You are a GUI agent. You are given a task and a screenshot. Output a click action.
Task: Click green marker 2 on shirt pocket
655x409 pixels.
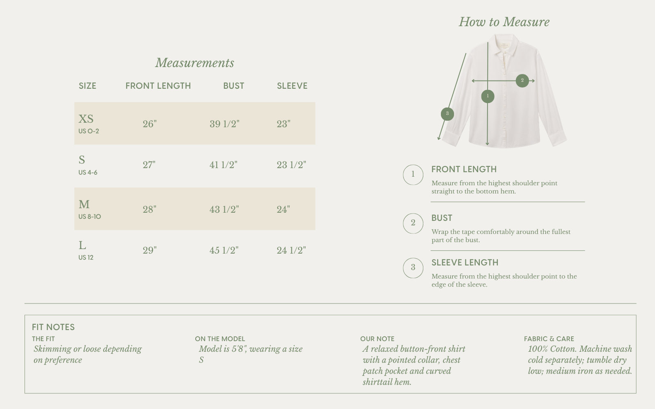coord(522,81)
